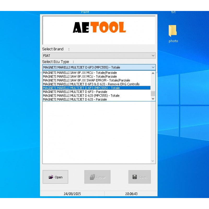Click the floppy disk icon on the Save button
209x209 pixels.
135,177
